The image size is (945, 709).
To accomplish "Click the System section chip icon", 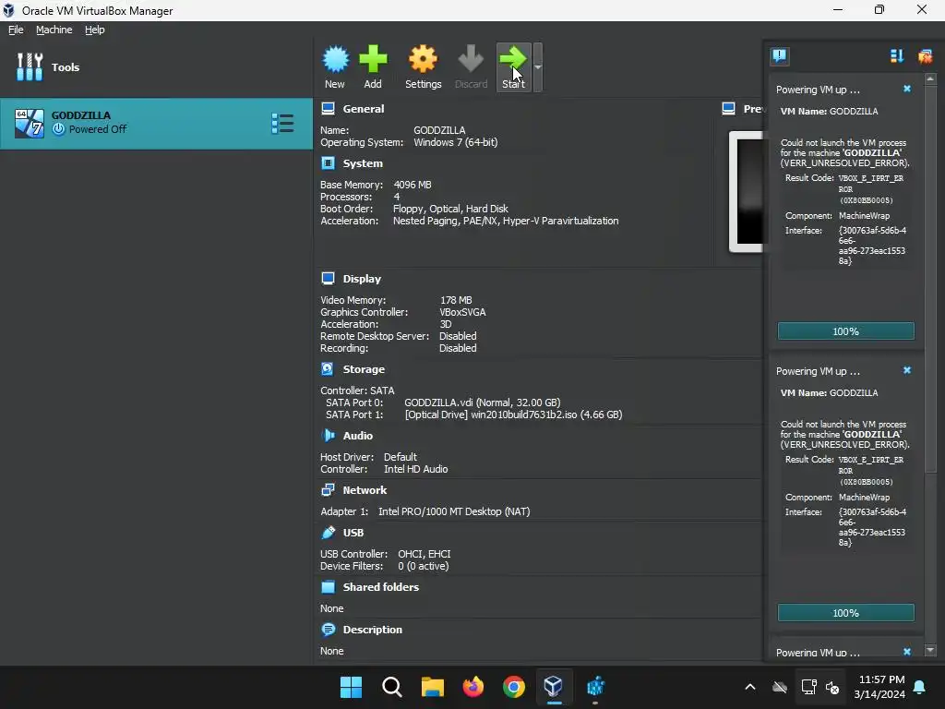I will tap(328, 163).
